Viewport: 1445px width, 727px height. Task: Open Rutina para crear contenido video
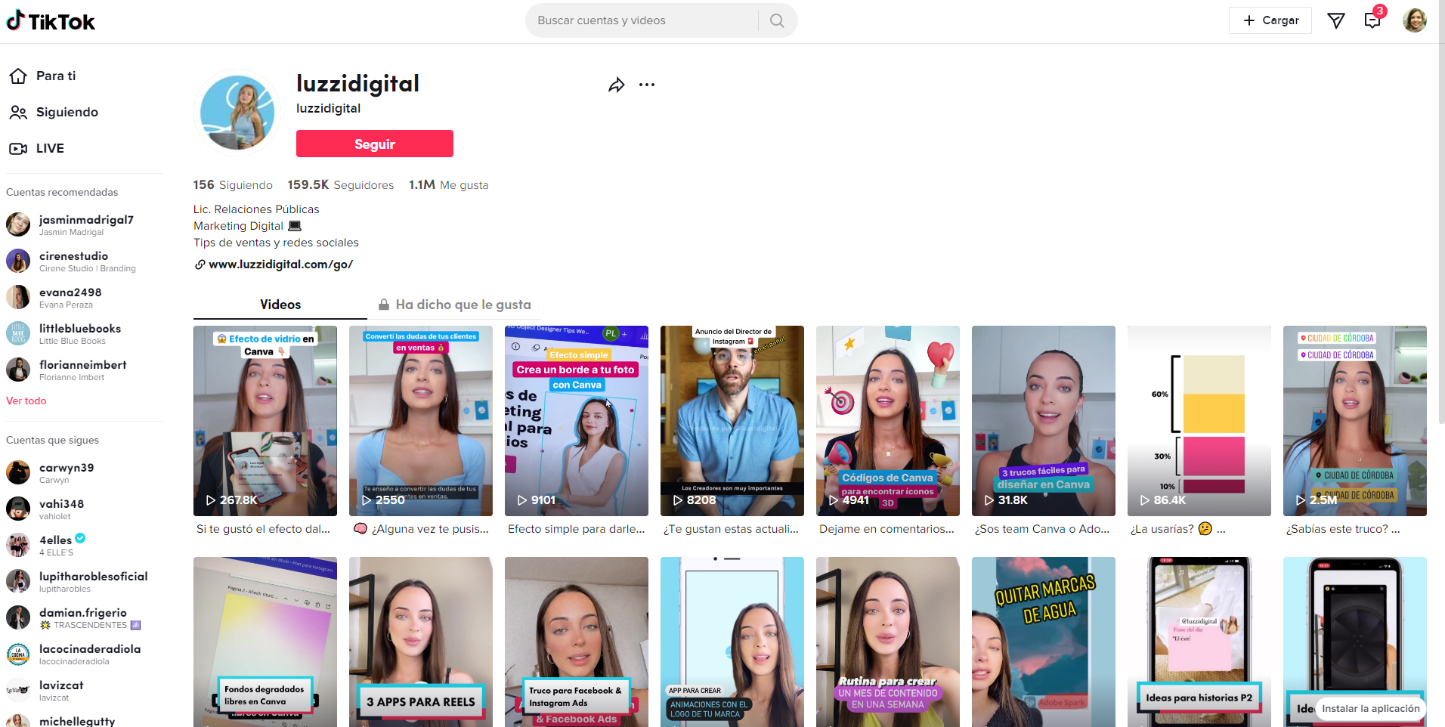point(888,642)
